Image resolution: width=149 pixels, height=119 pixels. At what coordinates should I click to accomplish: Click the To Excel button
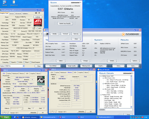pyautogui.click(x=65, y=34)
